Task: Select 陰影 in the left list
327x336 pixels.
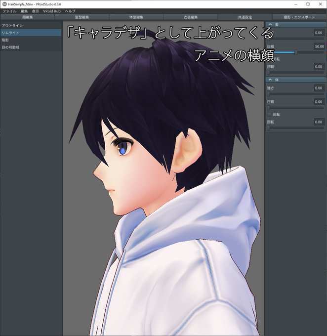Action: point(31,40)
